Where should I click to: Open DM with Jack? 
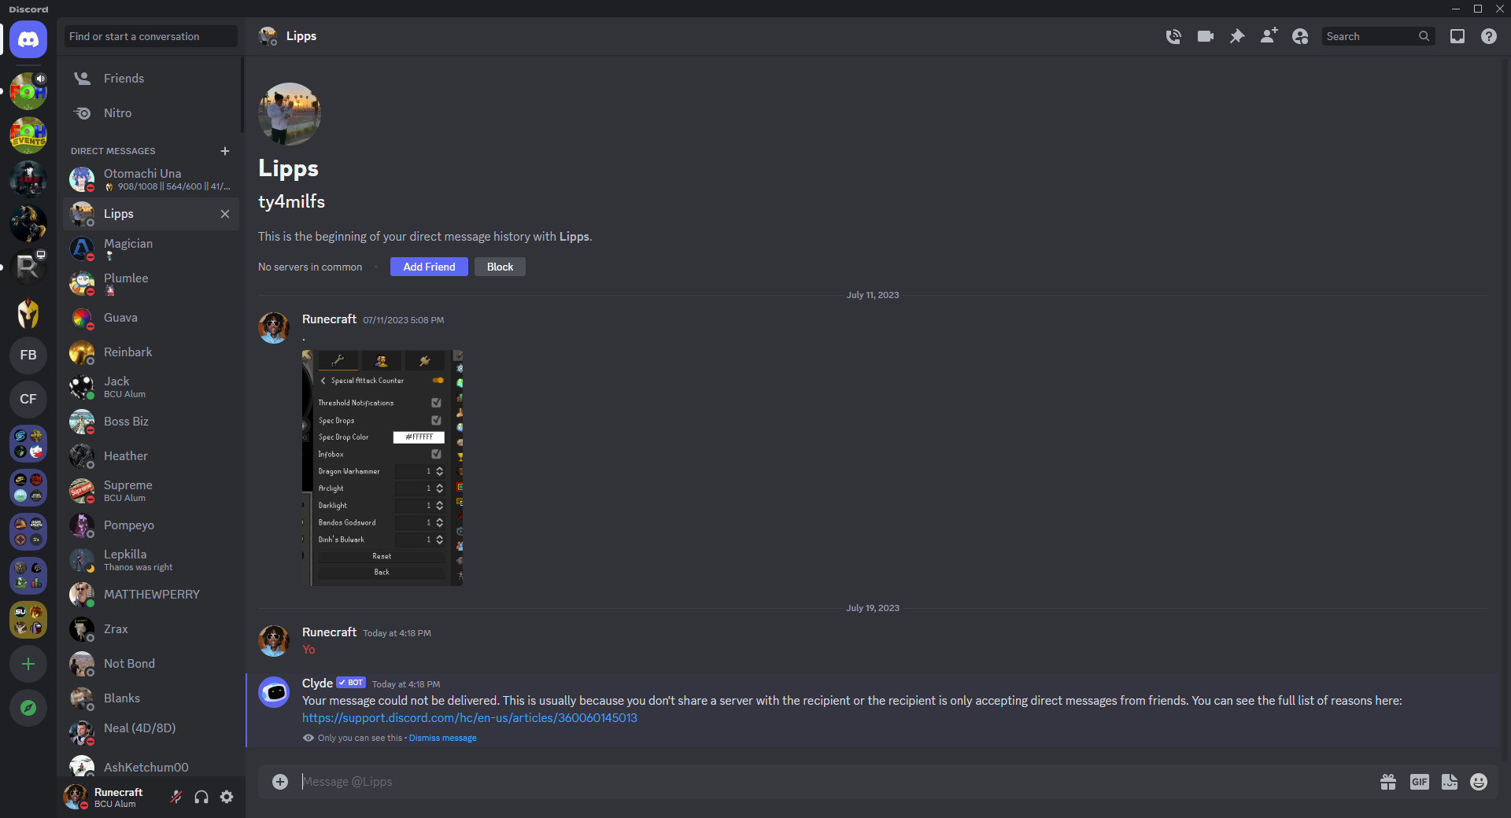pos(151,387)
